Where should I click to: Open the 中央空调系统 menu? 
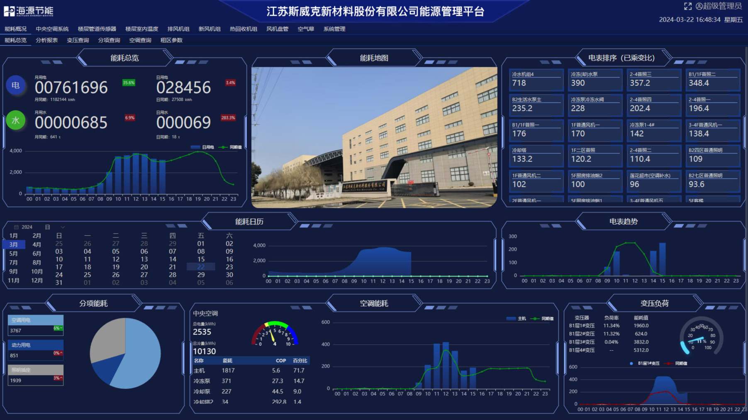[52, 29]
